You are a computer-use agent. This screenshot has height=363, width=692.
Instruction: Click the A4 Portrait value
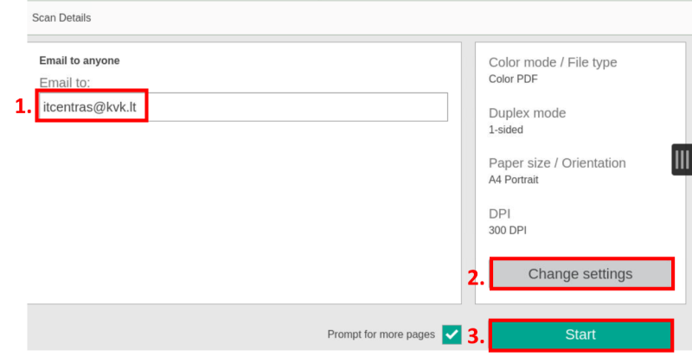coord(513,180)
